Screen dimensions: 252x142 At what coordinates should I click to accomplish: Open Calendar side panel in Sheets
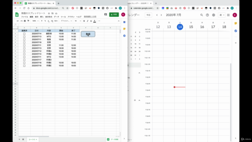(x=124, y=22)
